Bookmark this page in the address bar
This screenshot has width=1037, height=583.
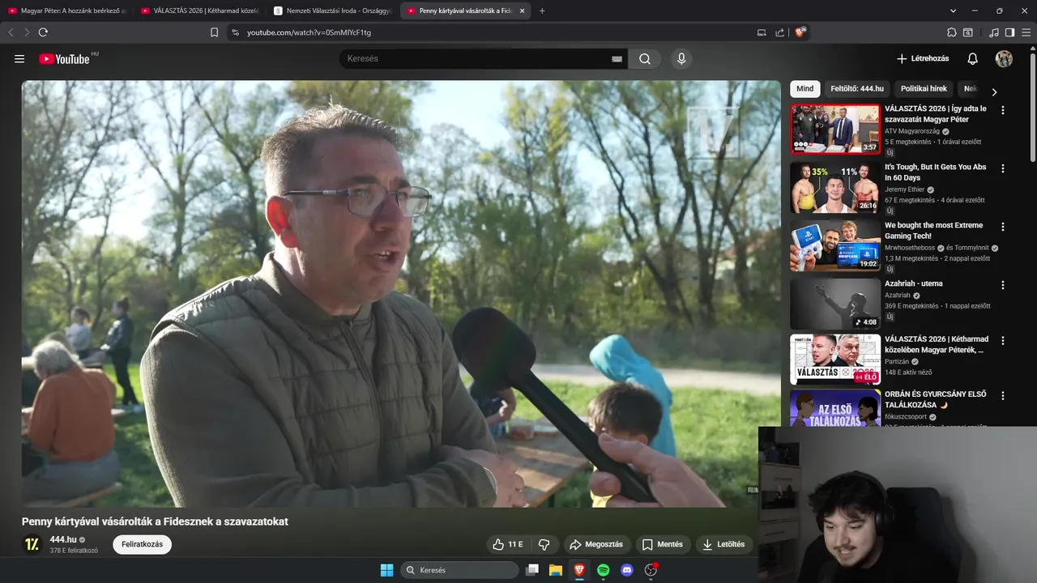(x=214, y=32)
